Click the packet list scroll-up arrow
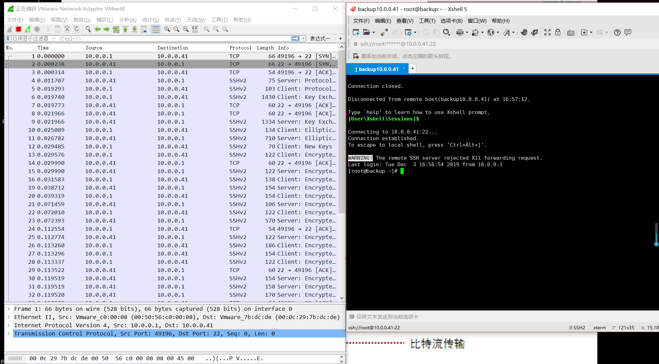The image size is (659, 364). 342,47
